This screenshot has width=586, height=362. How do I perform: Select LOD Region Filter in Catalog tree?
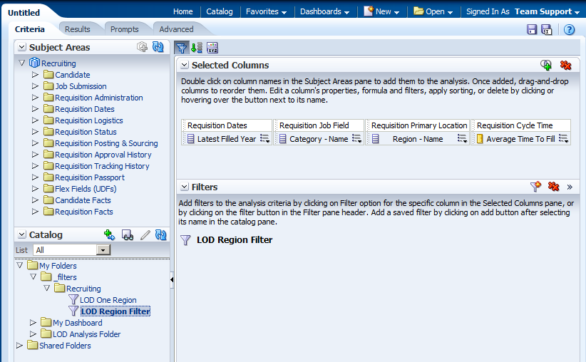115,311
